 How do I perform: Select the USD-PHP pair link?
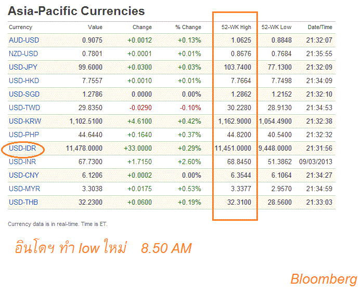coord(24,135)
